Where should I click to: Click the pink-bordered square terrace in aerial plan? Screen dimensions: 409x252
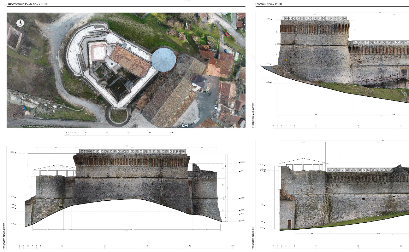click(99, 52)
